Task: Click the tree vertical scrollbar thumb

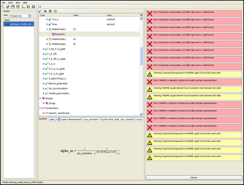Action: coord(141,56)
